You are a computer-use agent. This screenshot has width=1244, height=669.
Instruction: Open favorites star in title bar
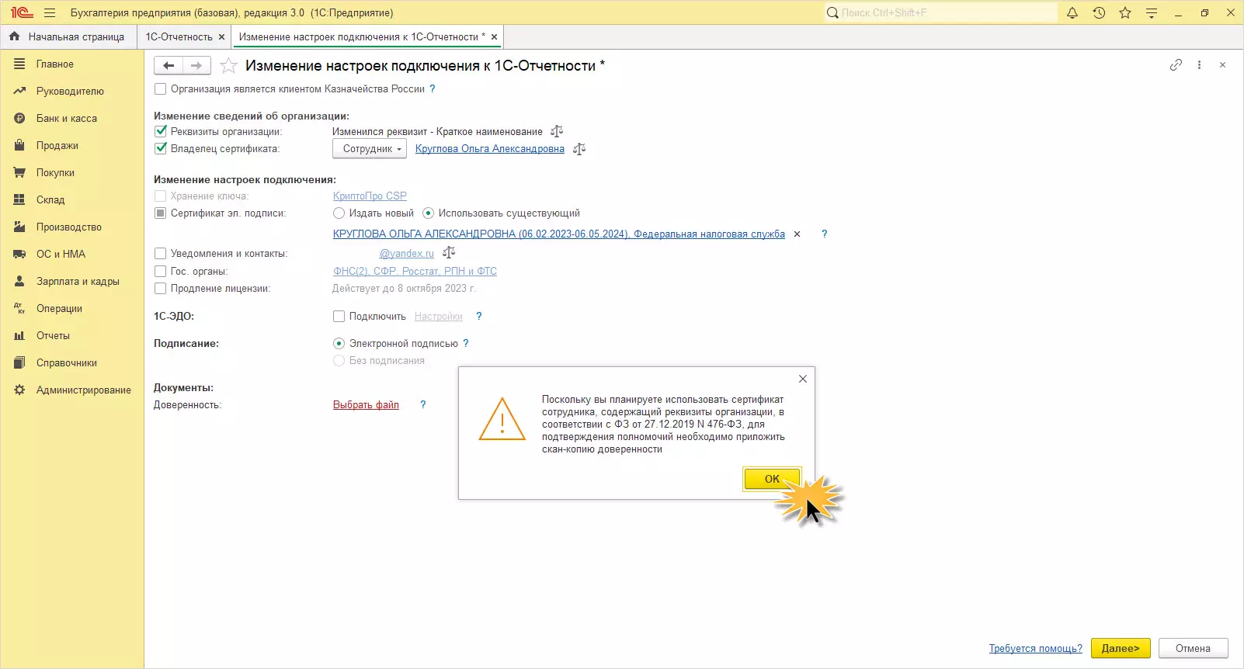(1125, 12)
